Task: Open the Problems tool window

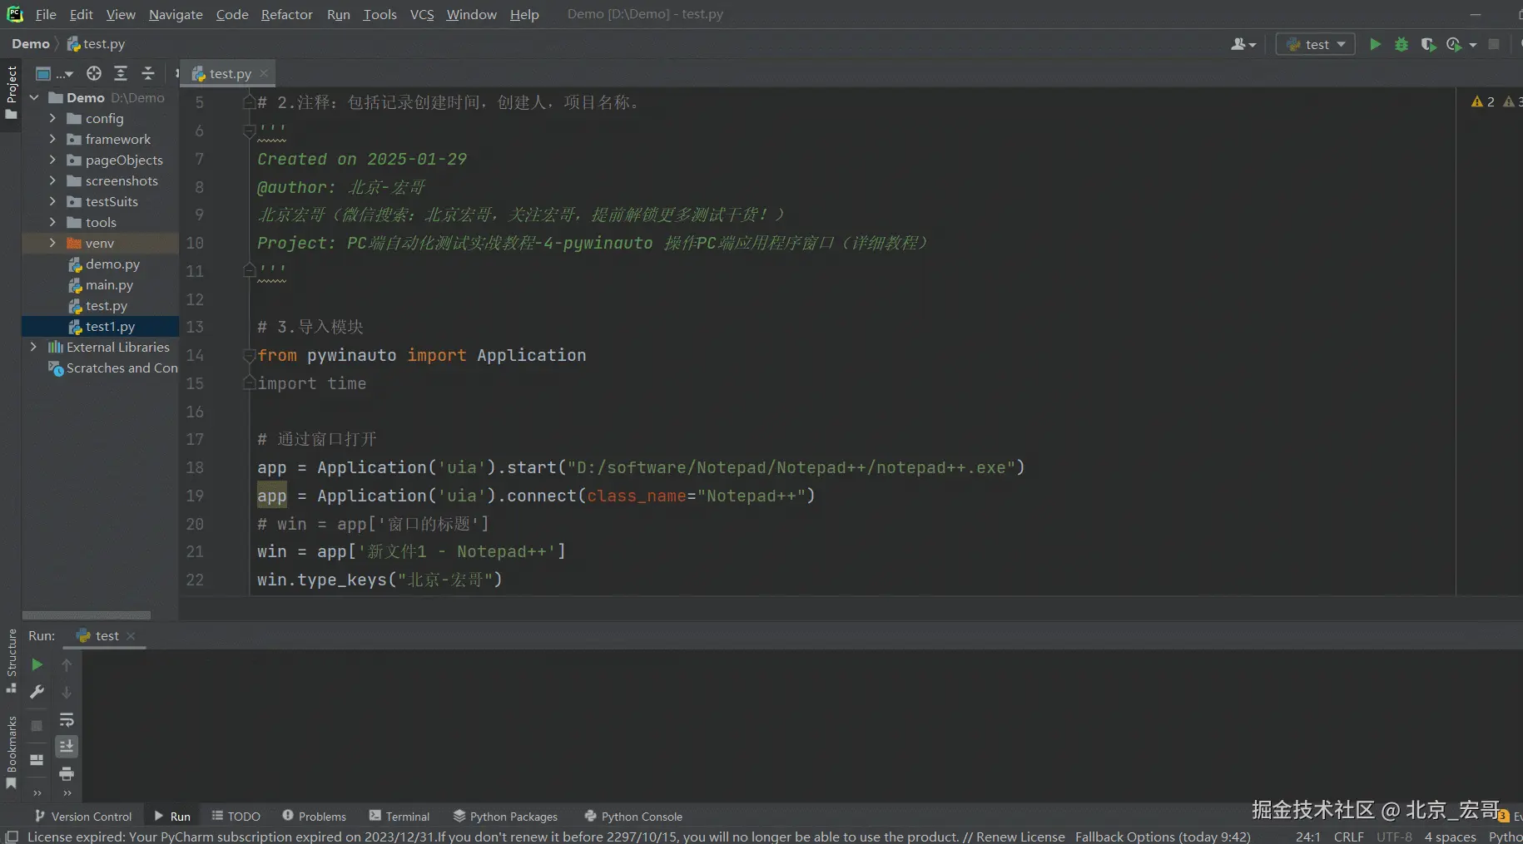Action: 314,817
